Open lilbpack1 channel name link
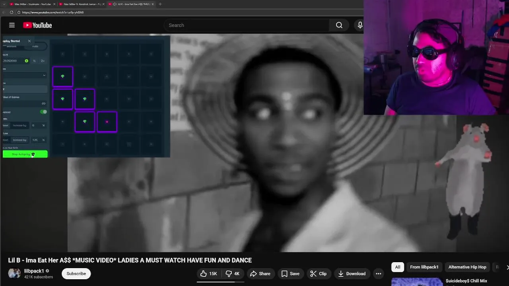The width and height of the screenshot is (509, 286). (x=34, y=271)
